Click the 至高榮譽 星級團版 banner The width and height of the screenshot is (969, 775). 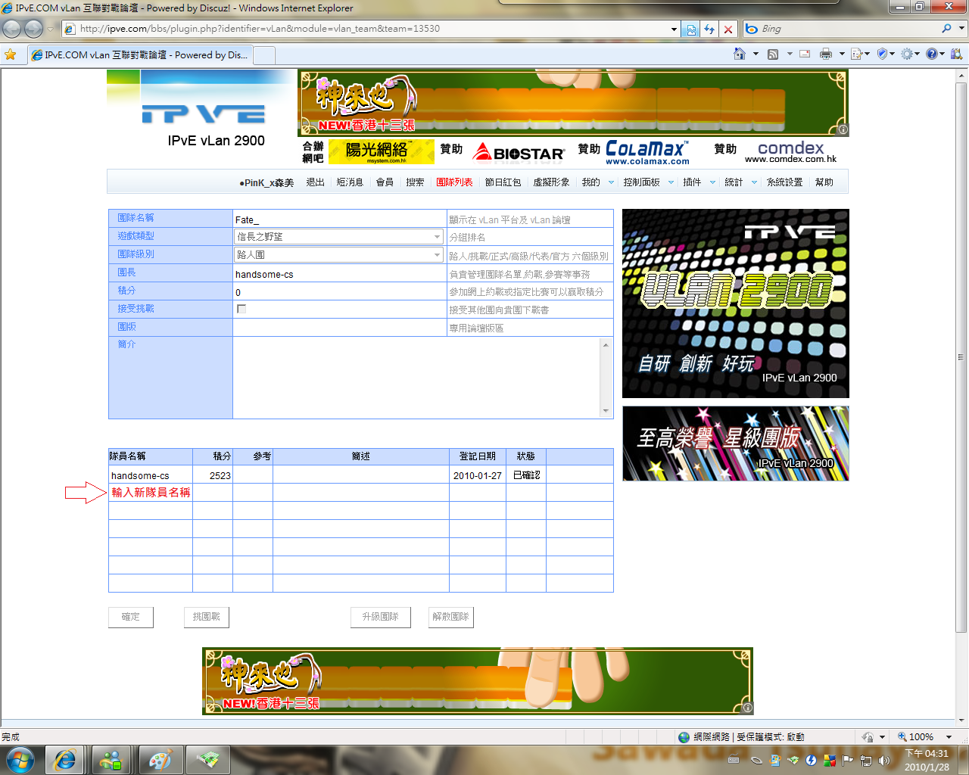coord(736,444)
